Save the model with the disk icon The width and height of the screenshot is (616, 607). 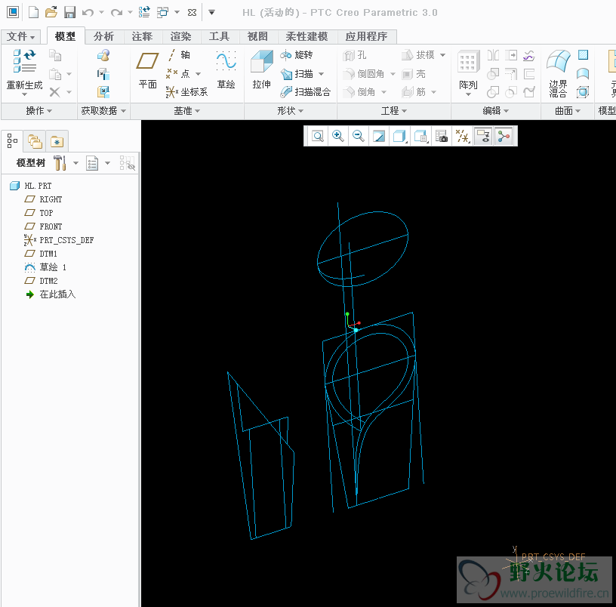(x=69, y=13)
